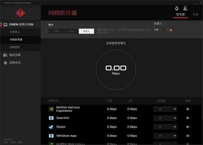The height and width of the screenshot is (145, 203).
Task: Open priority dropdown for WinStore App
Action: coord(165,136)
